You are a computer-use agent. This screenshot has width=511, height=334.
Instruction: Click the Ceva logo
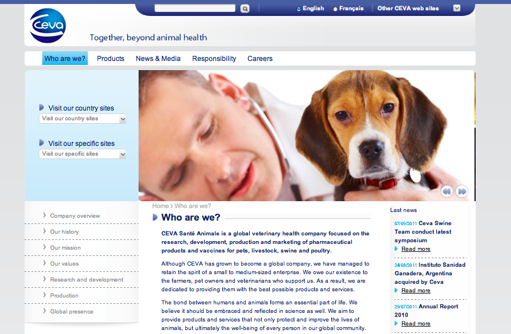[x=47, y=26]
